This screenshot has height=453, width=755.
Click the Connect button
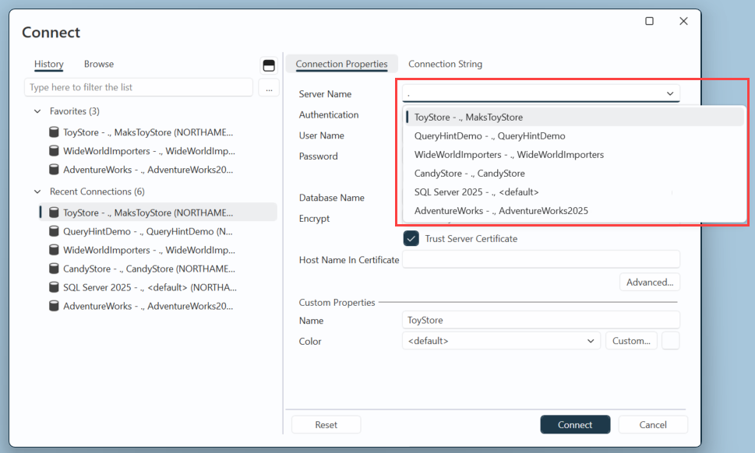575,425
